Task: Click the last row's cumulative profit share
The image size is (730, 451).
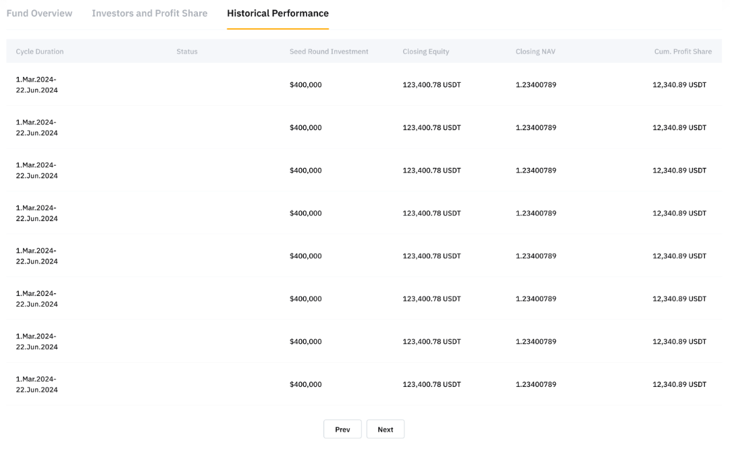Action: tap(679, 385)
